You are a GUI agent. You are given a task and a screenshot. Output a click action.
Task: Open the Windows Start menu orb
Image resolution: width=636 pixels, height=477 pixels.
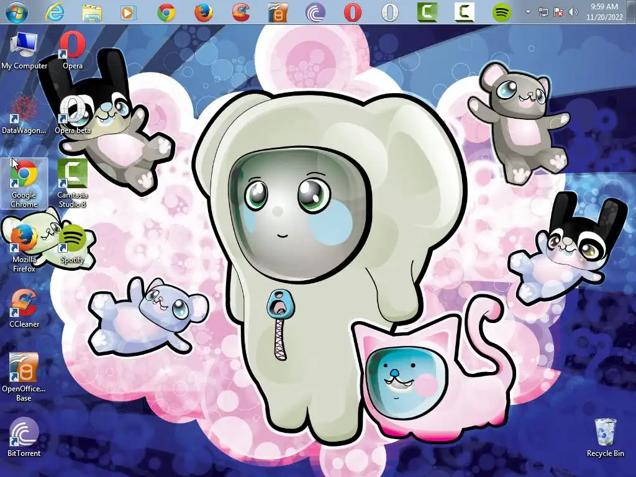[17, 12]
